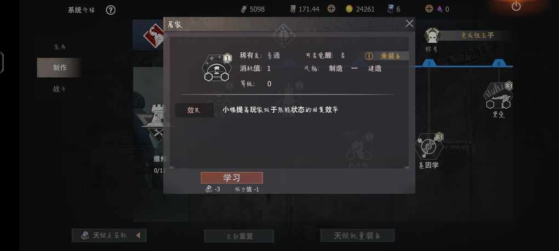Add currency via plus beside 171.44

pos(331,9)
